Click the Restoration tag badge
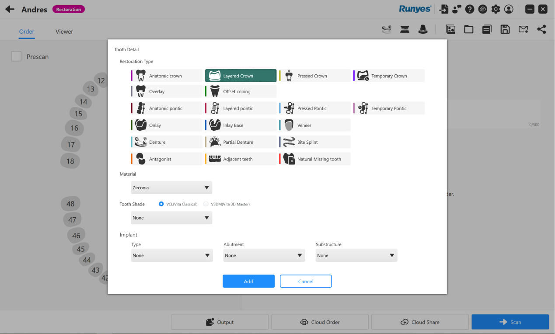Viewport: 555px width, 334px height. point(69,9)
